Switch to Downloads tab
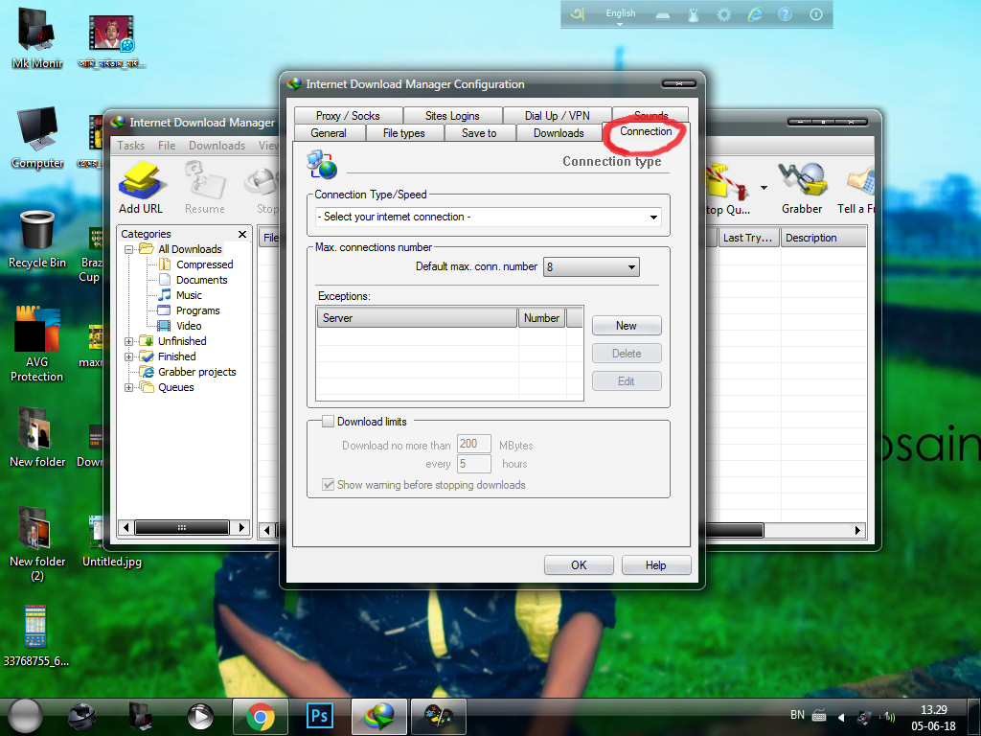Viewport: 981px width, 736px height. [x=559, y=133]
